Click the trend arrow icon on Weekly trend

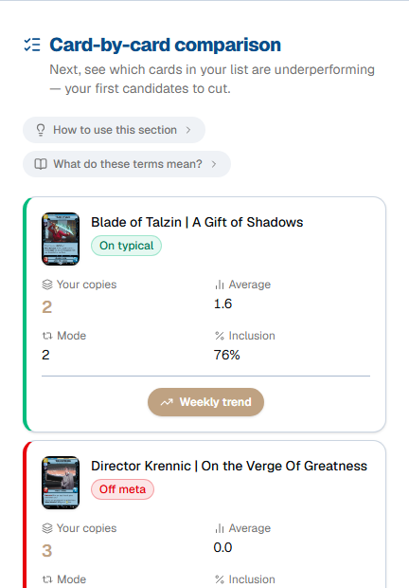pyautogui.click(x=167, y=402)
